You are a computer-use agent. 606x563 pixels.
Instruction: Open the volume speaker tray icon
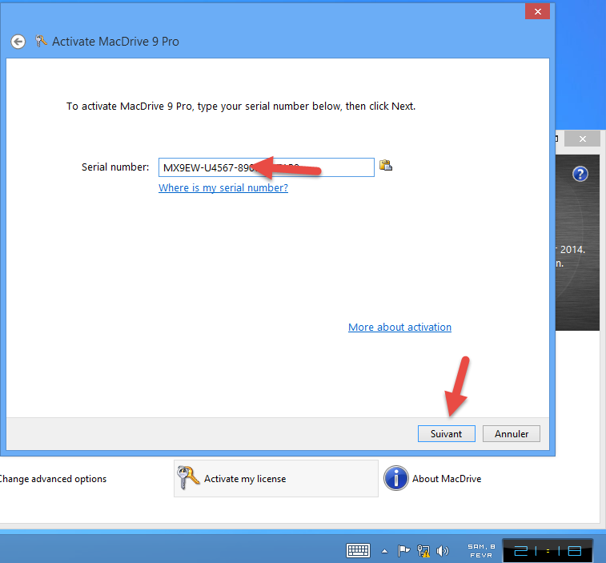pyautogui.click(x=443, y=551)
